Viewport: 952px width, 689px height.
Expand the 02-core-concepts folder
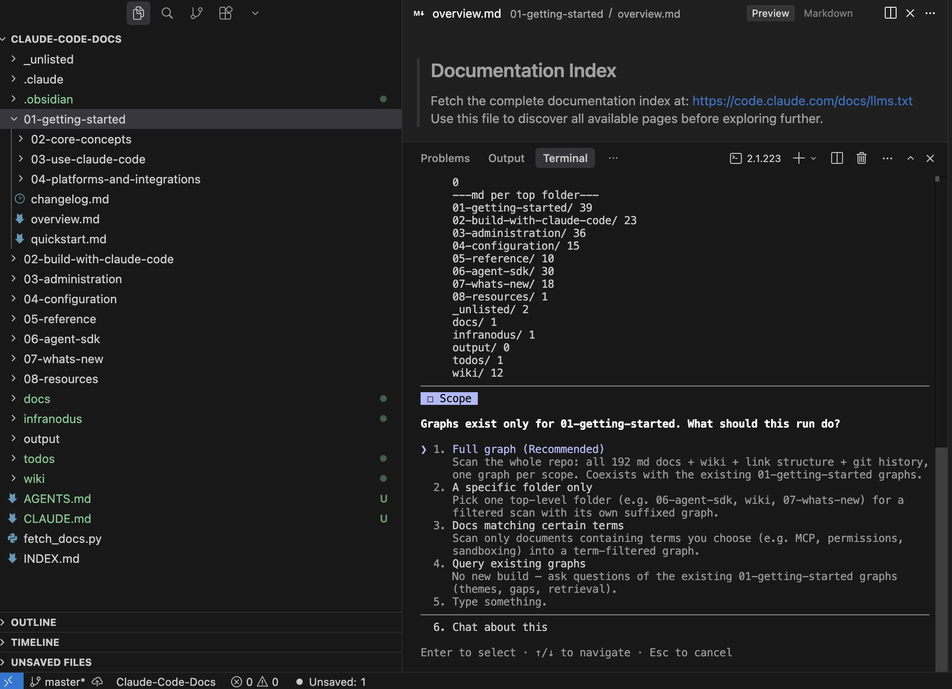pos(201,139)
